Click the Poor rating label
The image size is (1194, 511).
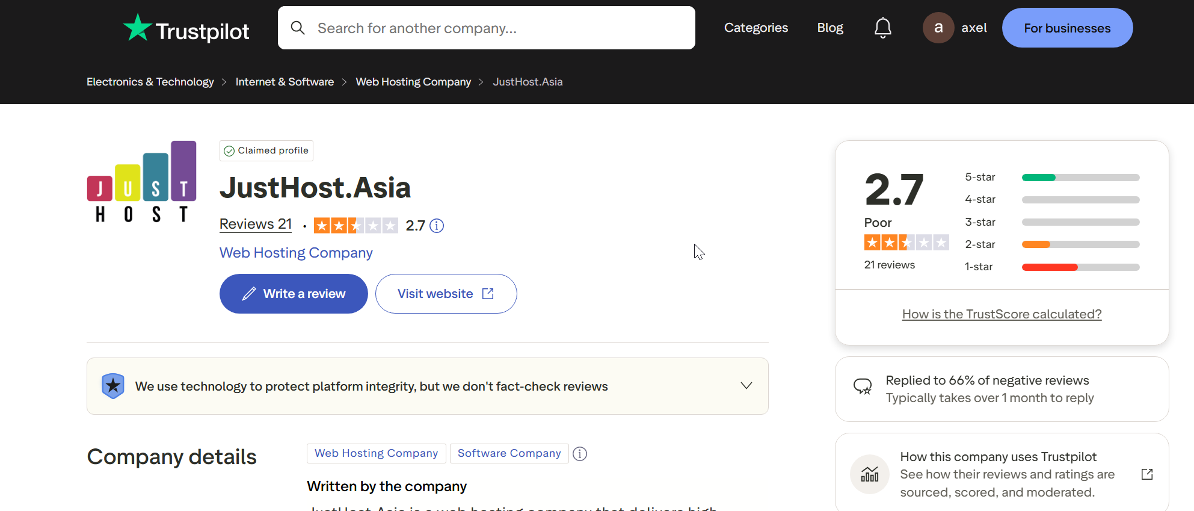(x=878, y=223)
